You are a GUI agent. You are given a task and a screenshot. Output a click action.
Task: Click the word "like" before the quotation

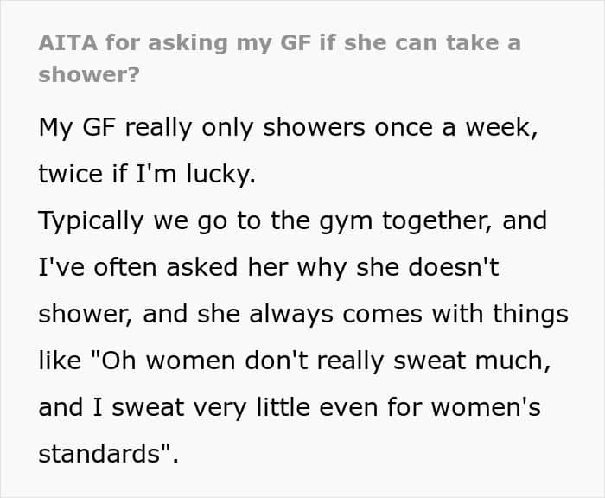60,361
